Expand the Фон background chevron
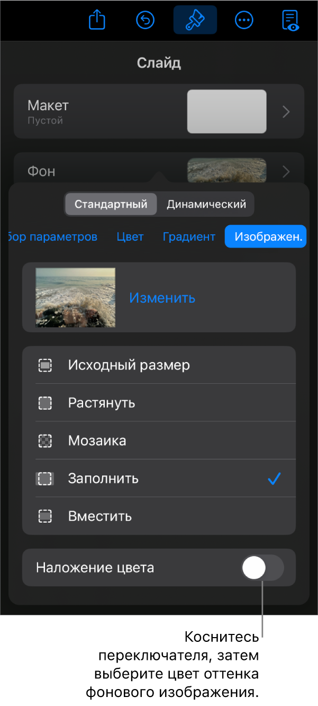 [286, 172]
